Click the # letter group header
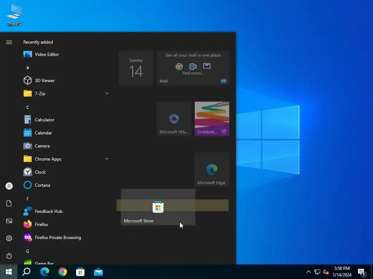The width and height of the screenshot is (373, 279). click(x=28, y=68)
